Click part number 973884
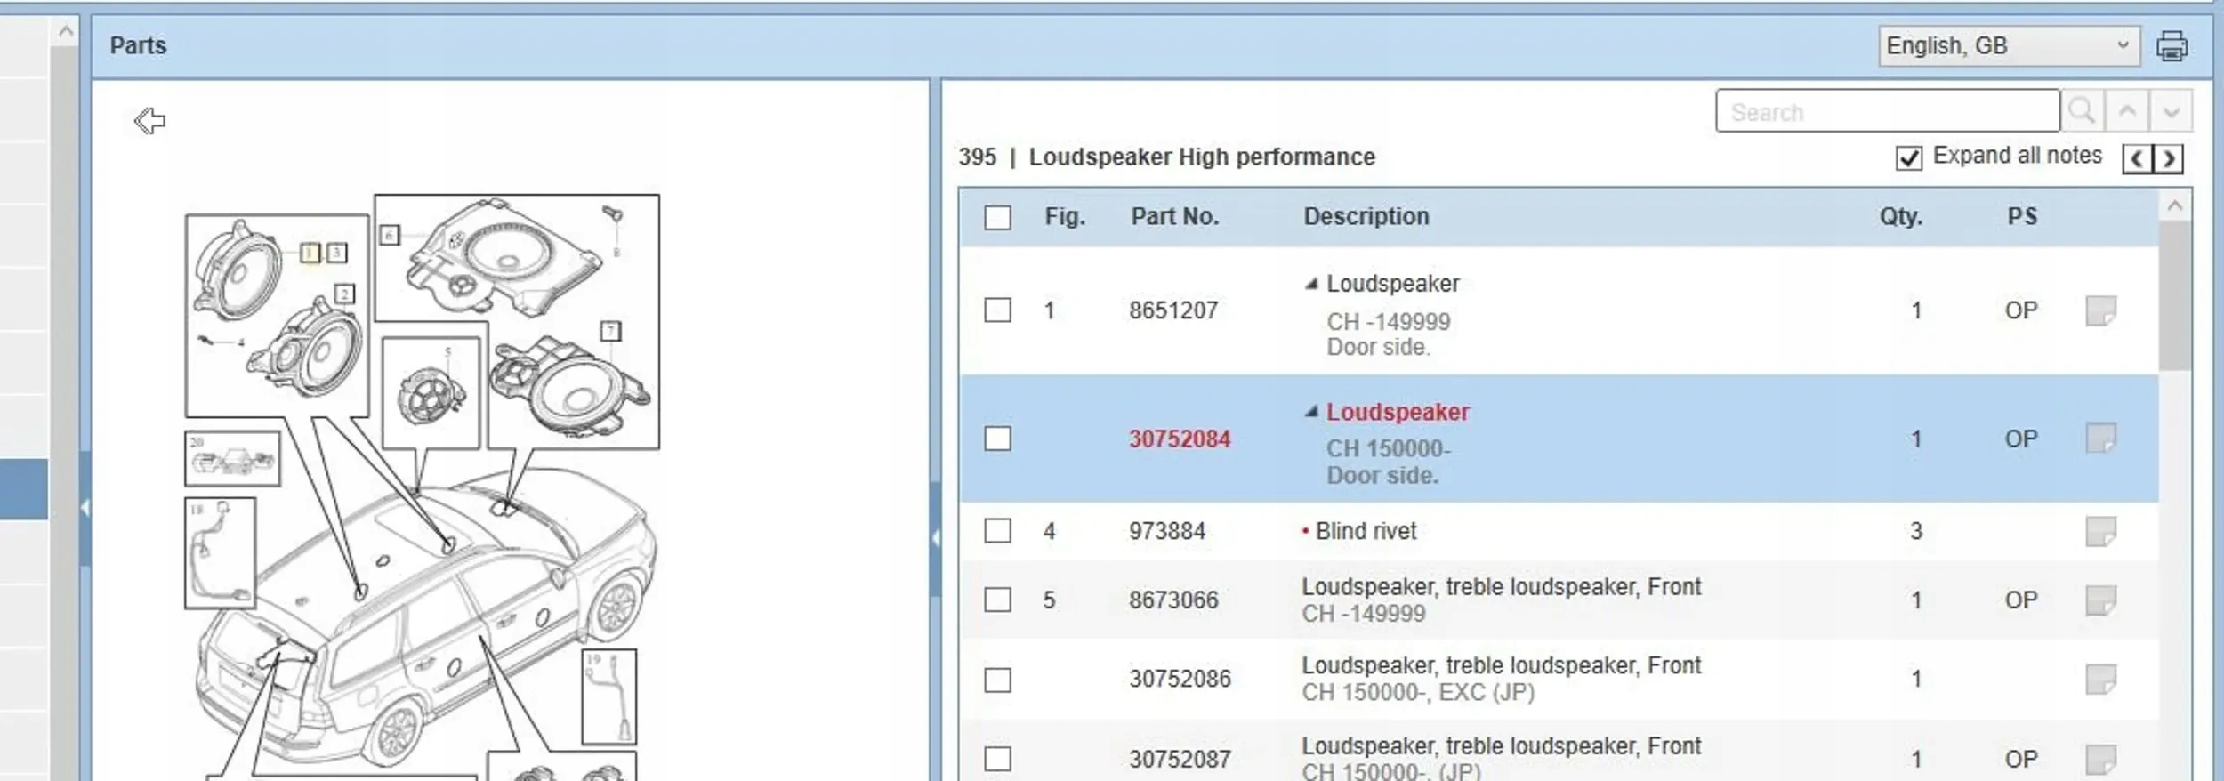 point(1167,531)
